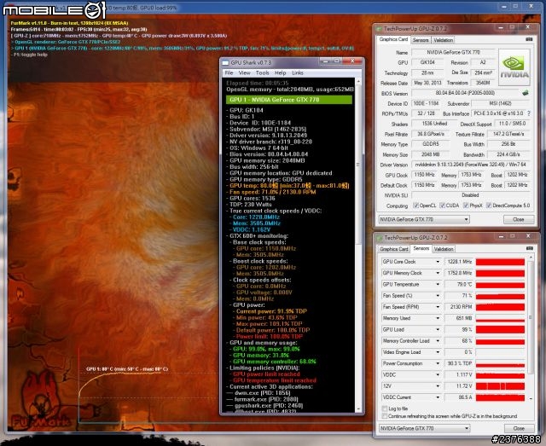This screenshot has width=546, height=446.
Task: Click the FurMark temperature graph label
Action: 127,369
